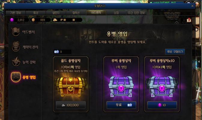The height and width of the screenshot is (120, 202).
Task: Buy gold mercenary box for 100,000
Action: [x=71, y=105]
